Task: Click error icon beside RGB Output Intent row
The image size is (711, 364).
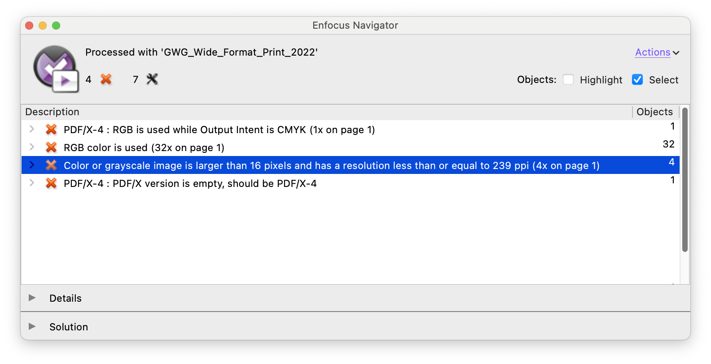Action: [x=51, y=130]
